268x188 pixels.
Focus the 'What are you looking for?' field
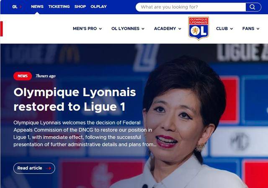pyautogui.click(x=191, y=7)
